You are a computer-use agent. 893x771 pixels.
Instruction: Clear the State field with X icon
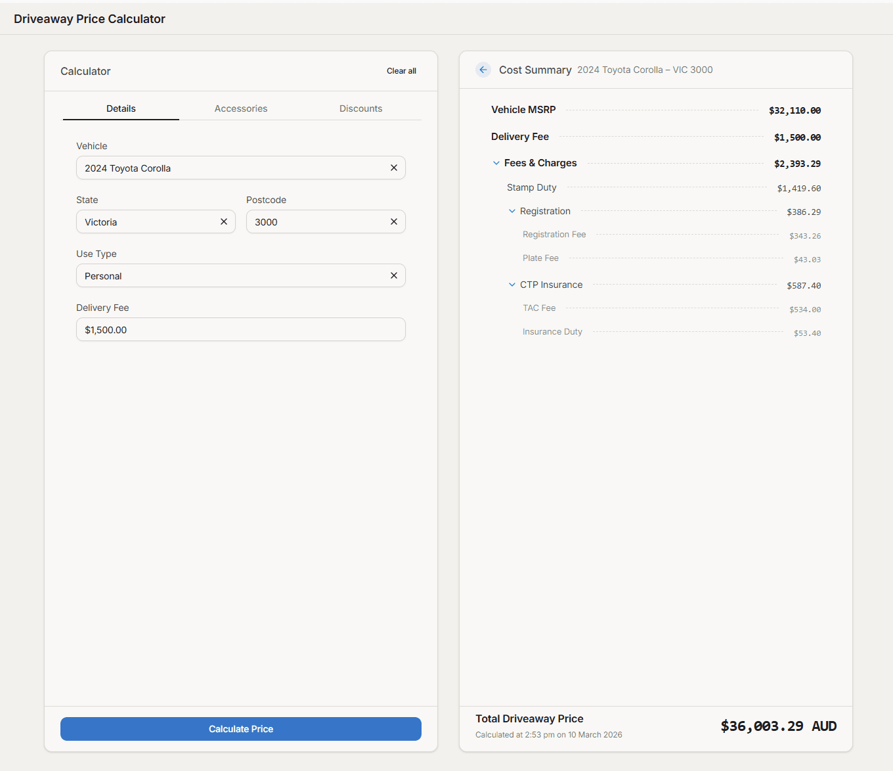[x=224, y=222]
